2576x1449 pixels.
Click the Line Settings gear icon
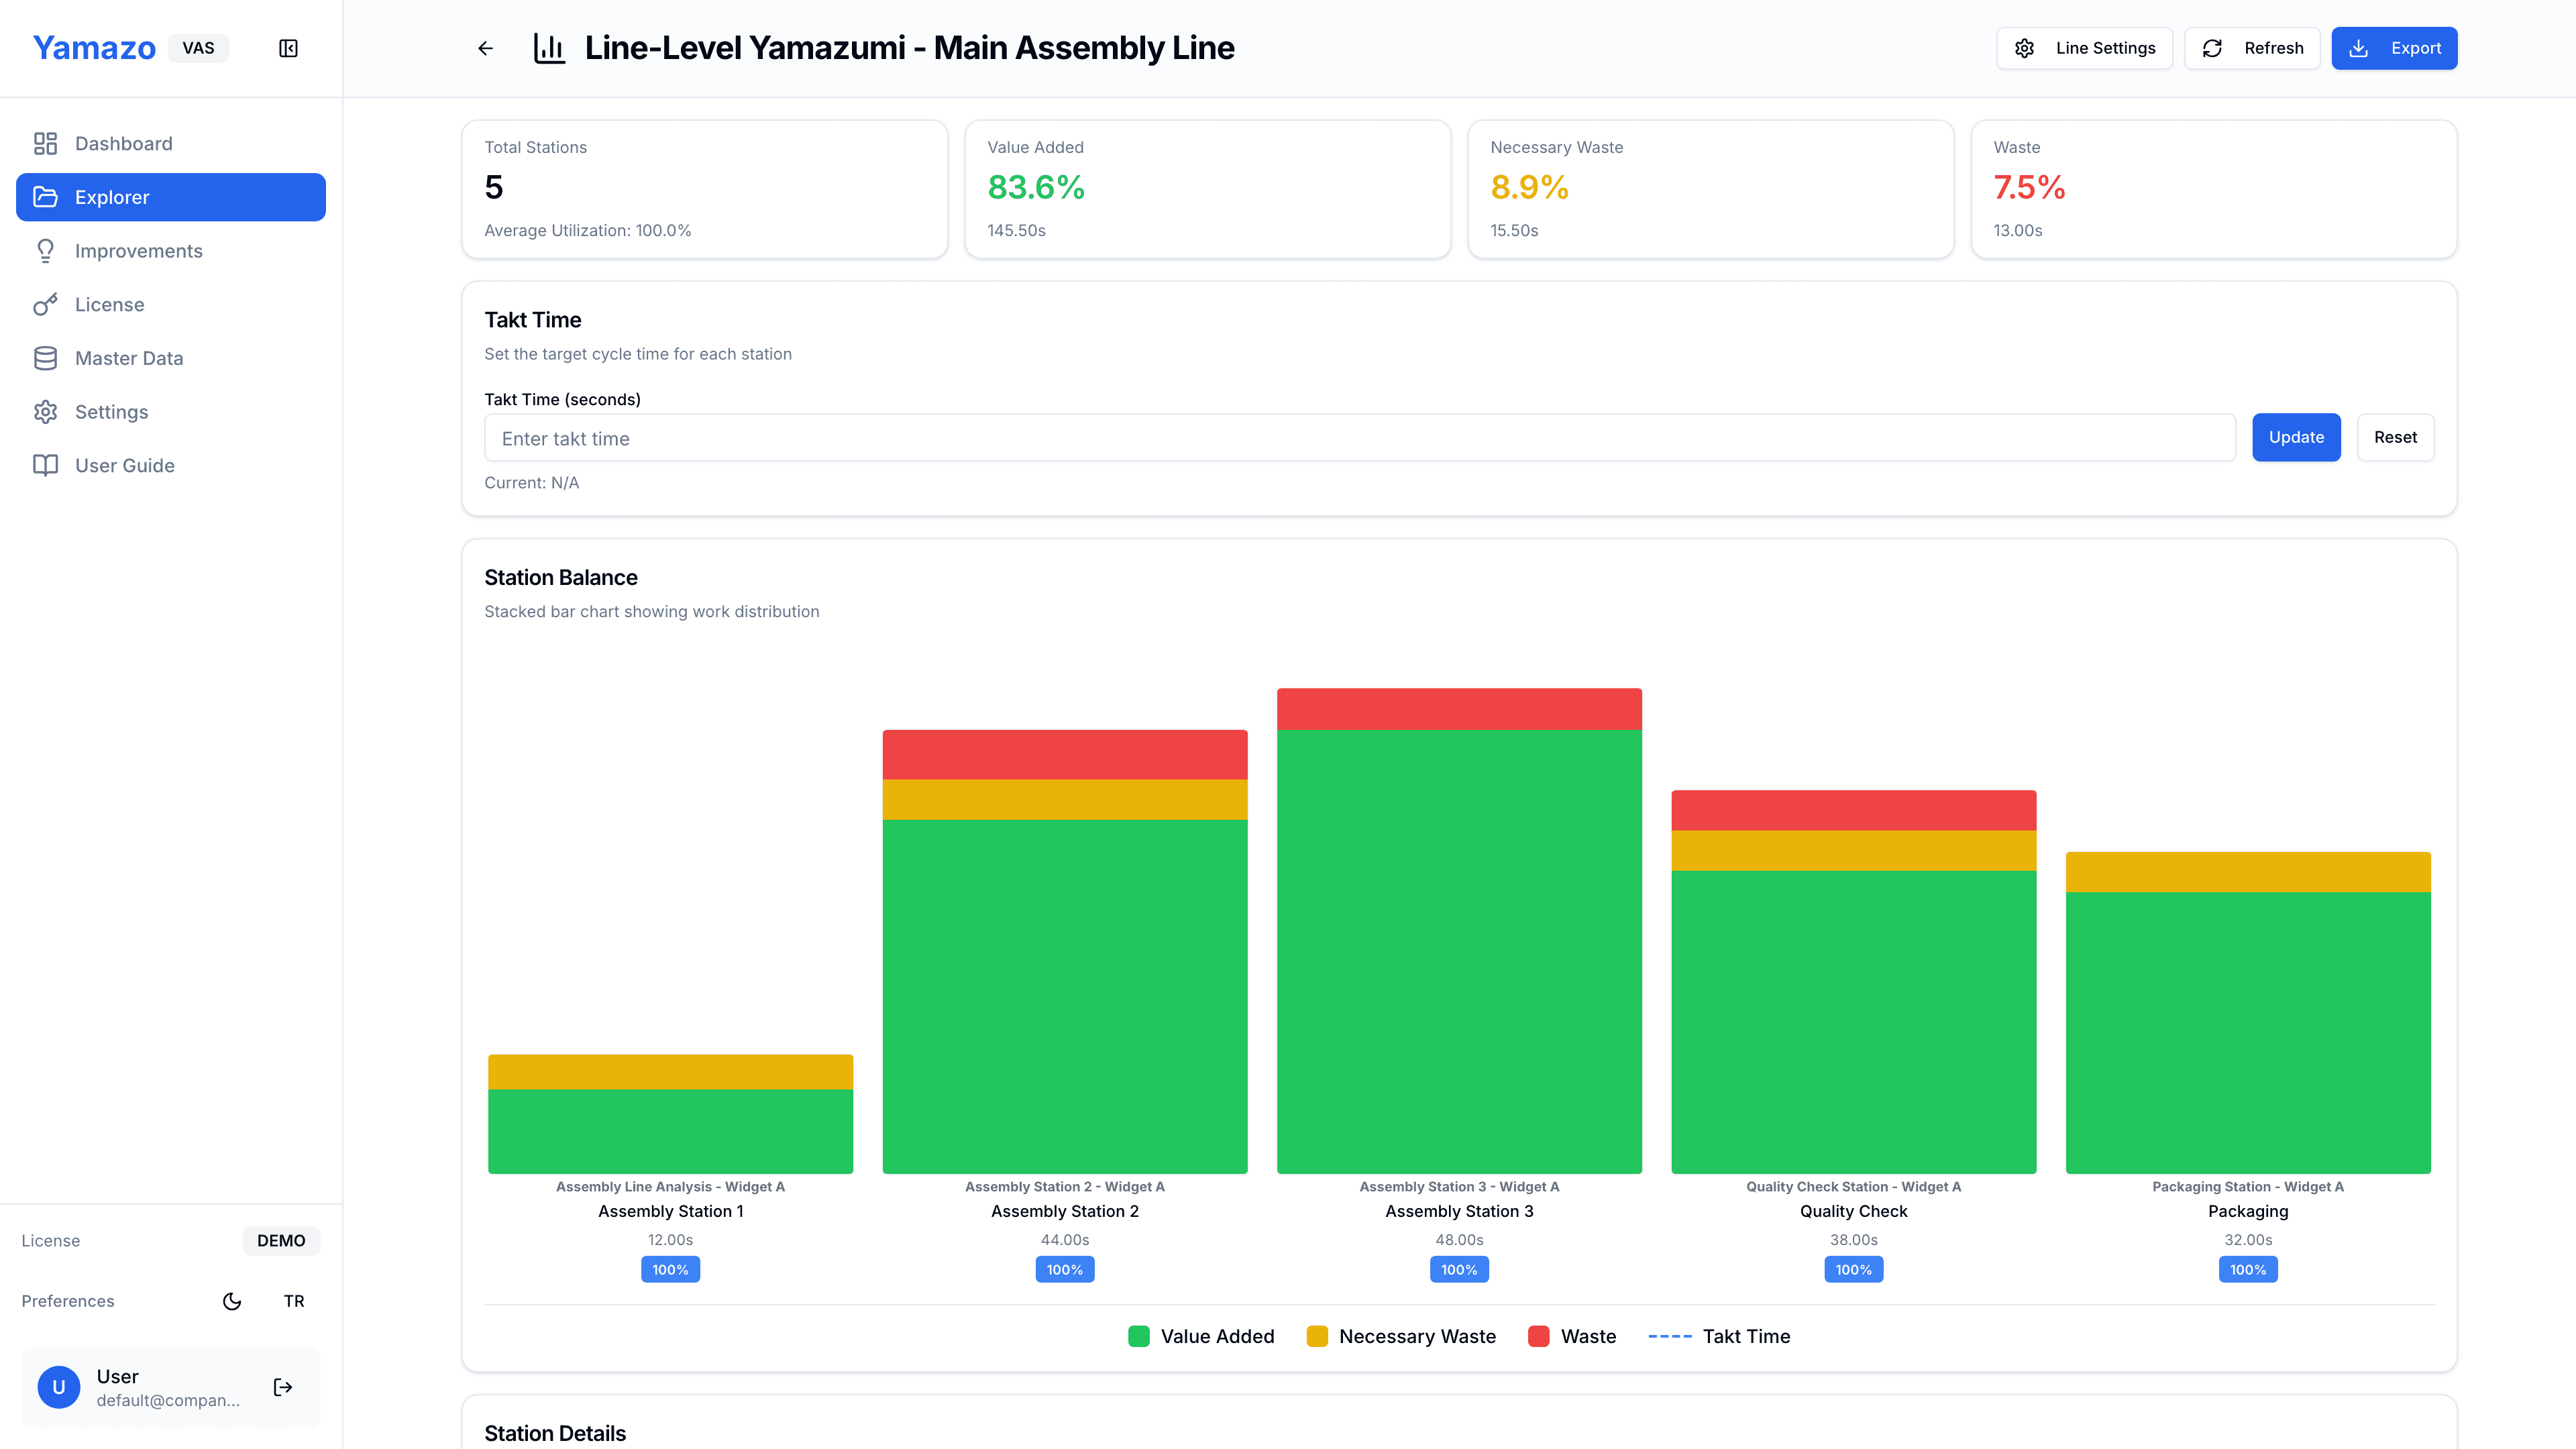click(x=2024, y=48)
